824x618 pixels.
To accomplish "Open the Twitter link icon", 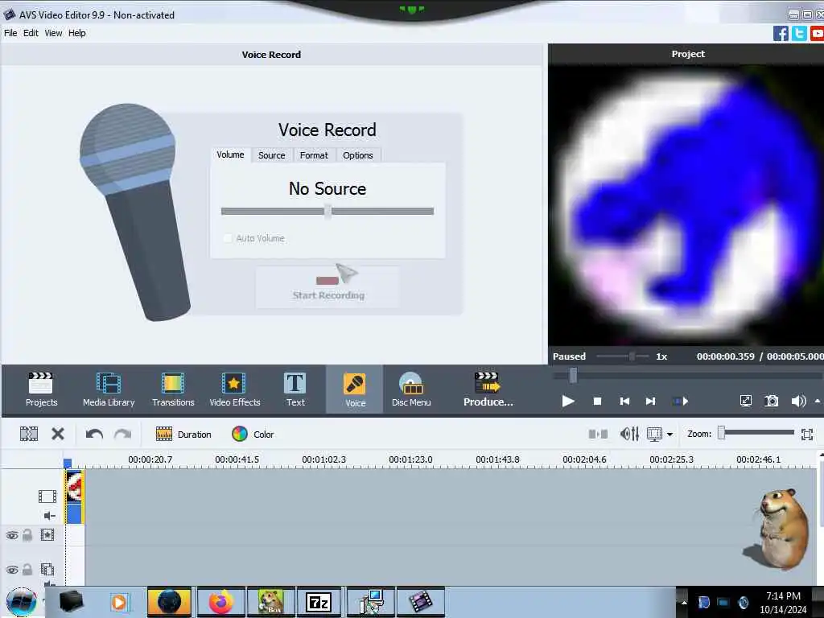I will pos(799,34).
